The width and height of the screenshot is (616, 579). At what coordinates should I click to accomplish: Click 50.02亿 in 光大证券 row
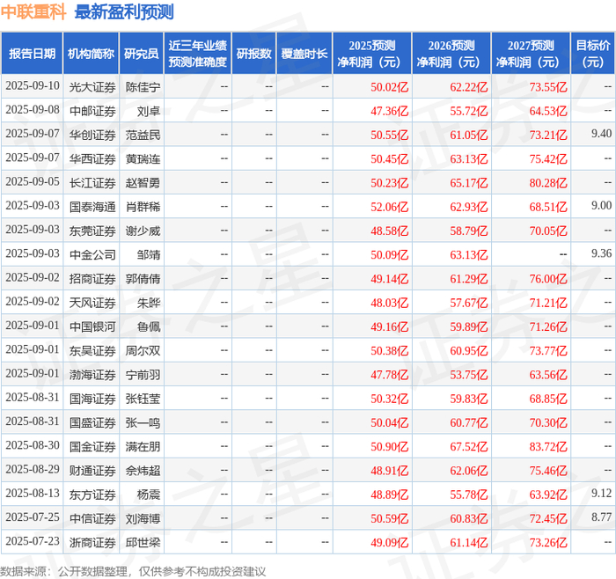pos(390,87)
